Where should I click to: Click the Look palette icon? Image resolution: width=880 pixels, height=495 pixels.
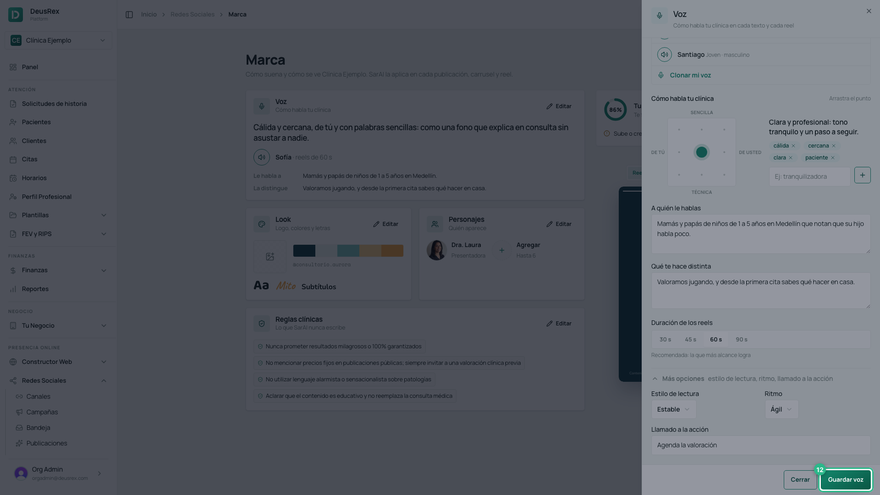262,224
